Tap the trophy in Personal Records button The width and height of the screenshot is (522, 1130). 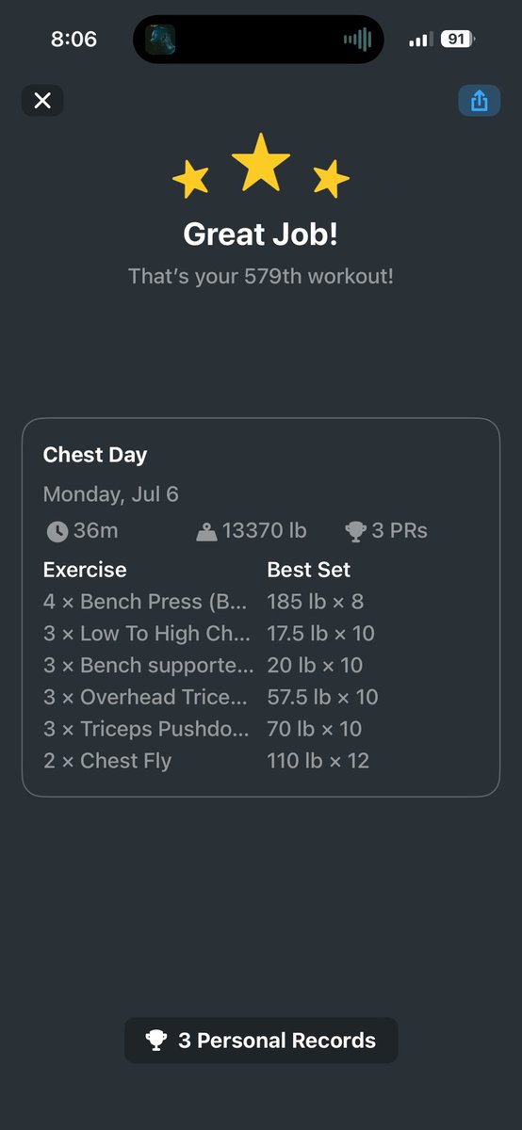(x=156, y=1041)
